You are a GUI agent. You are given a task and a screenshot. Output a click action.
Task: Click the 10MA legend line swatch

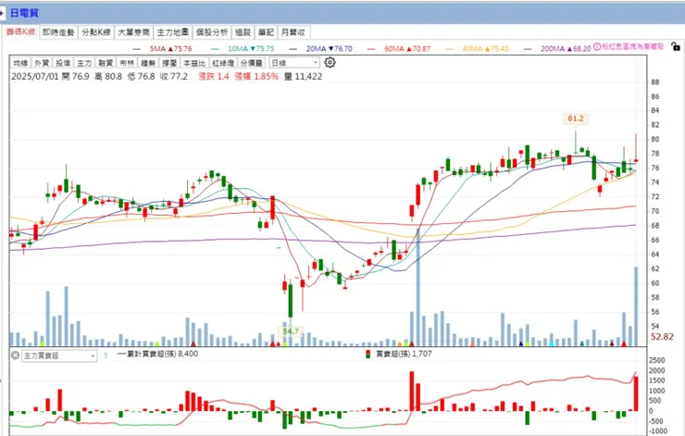pos(215,49)
